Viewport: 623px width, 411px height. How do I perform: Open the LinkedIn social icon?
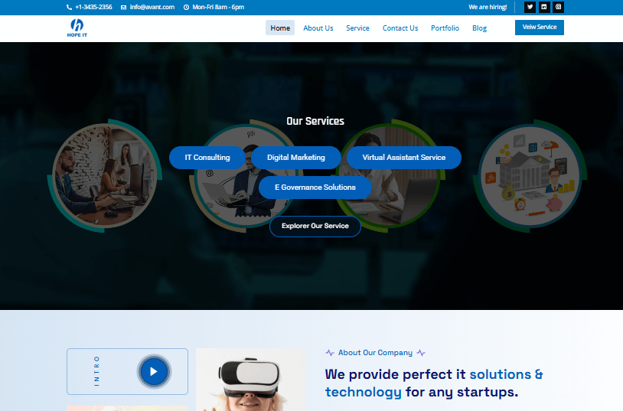tap(544, 7)
